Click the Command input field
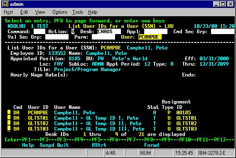Image resolution: width=236 pixels, height=158 pixels. pos(39,32)
